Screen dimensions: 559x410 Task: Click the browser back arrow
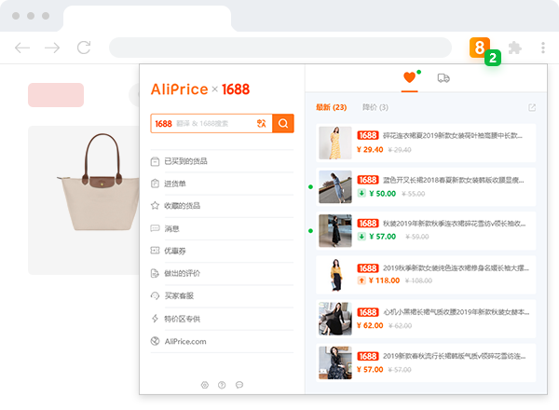(x=22, y=48)
